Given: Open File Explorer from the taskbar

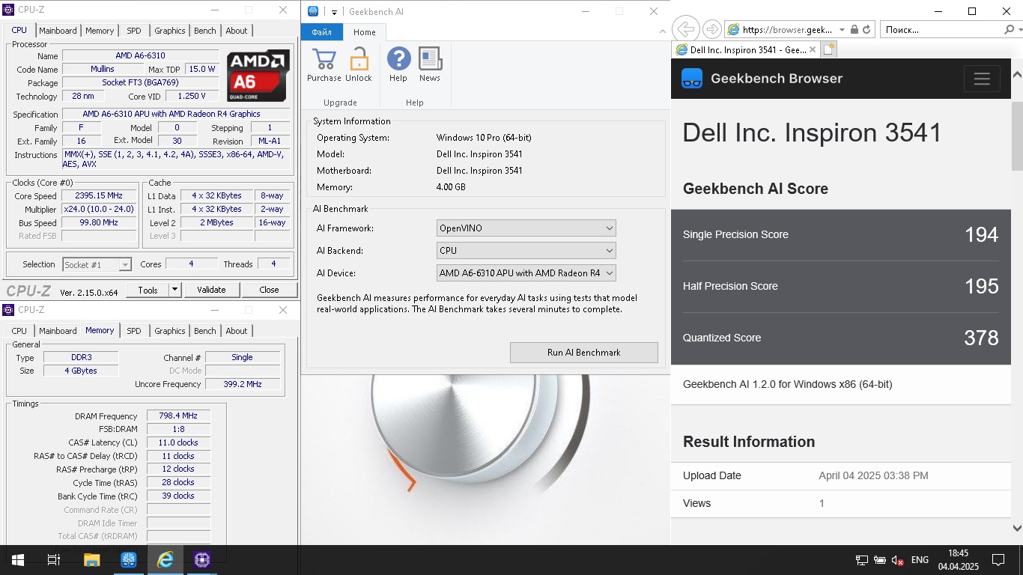Looking at the screenshot, I should click(91, 560).
